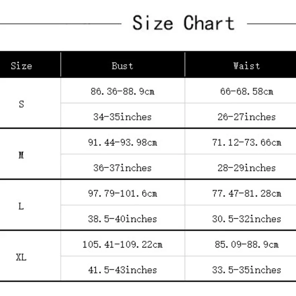Select bust cell 38.5-40inches
This screenshot has height=296, width=296.
[122, 219]
